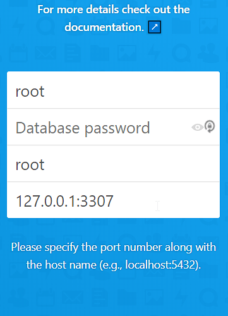Click the password manager icon beside the eye
This screenshot has width=228, height=316.
coord(210,126)
